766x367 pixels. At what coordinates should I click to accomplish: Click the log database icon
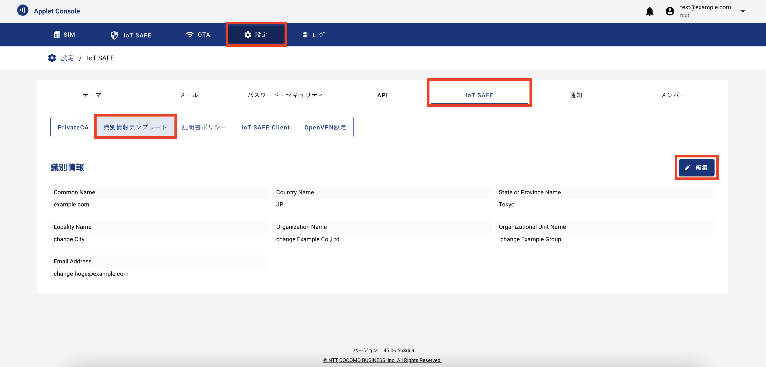click(x=305, y=35)
